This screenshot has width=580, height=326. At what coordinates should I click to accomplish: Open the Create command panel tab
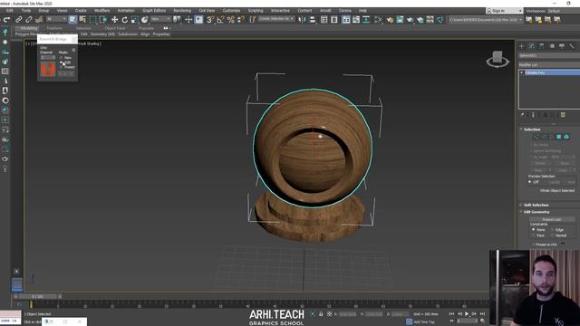(x=522, y=46)
